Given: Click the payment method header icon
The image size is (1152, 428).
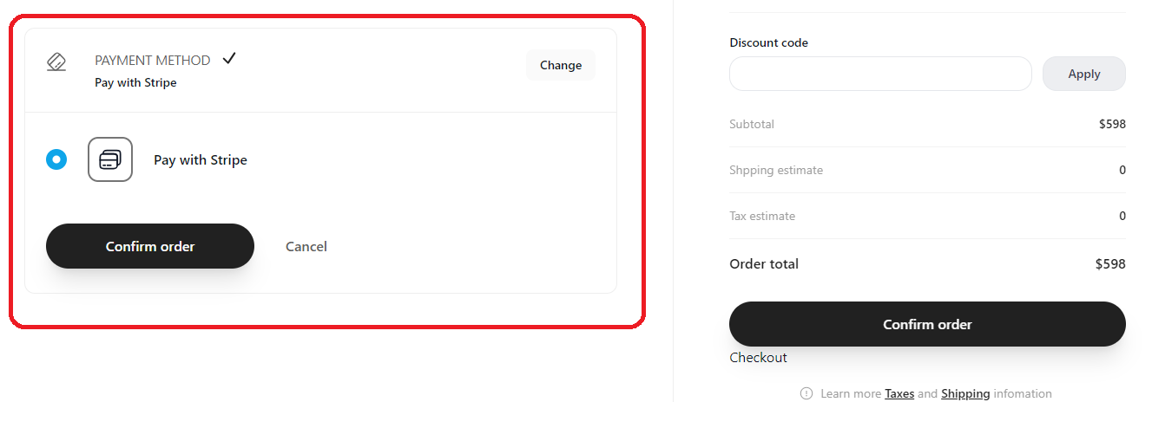Looking at the screenshot, I should tap(56, 62).
